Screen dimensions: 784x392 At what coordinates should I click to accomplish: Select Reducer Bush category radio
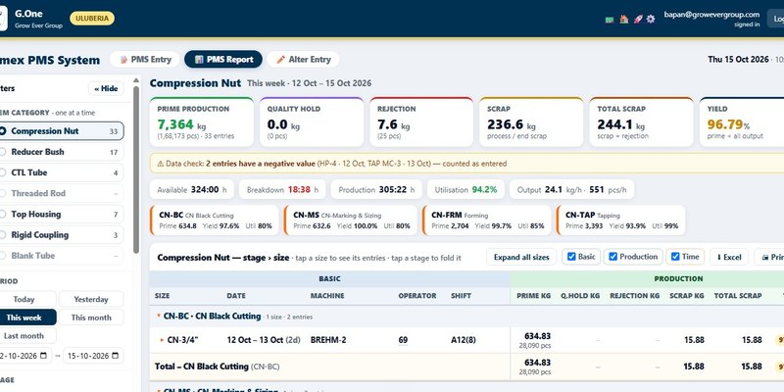coord(3,152)
